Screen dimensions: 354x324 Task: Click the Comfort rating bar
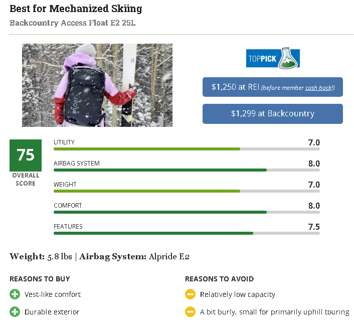pos(187,212)
